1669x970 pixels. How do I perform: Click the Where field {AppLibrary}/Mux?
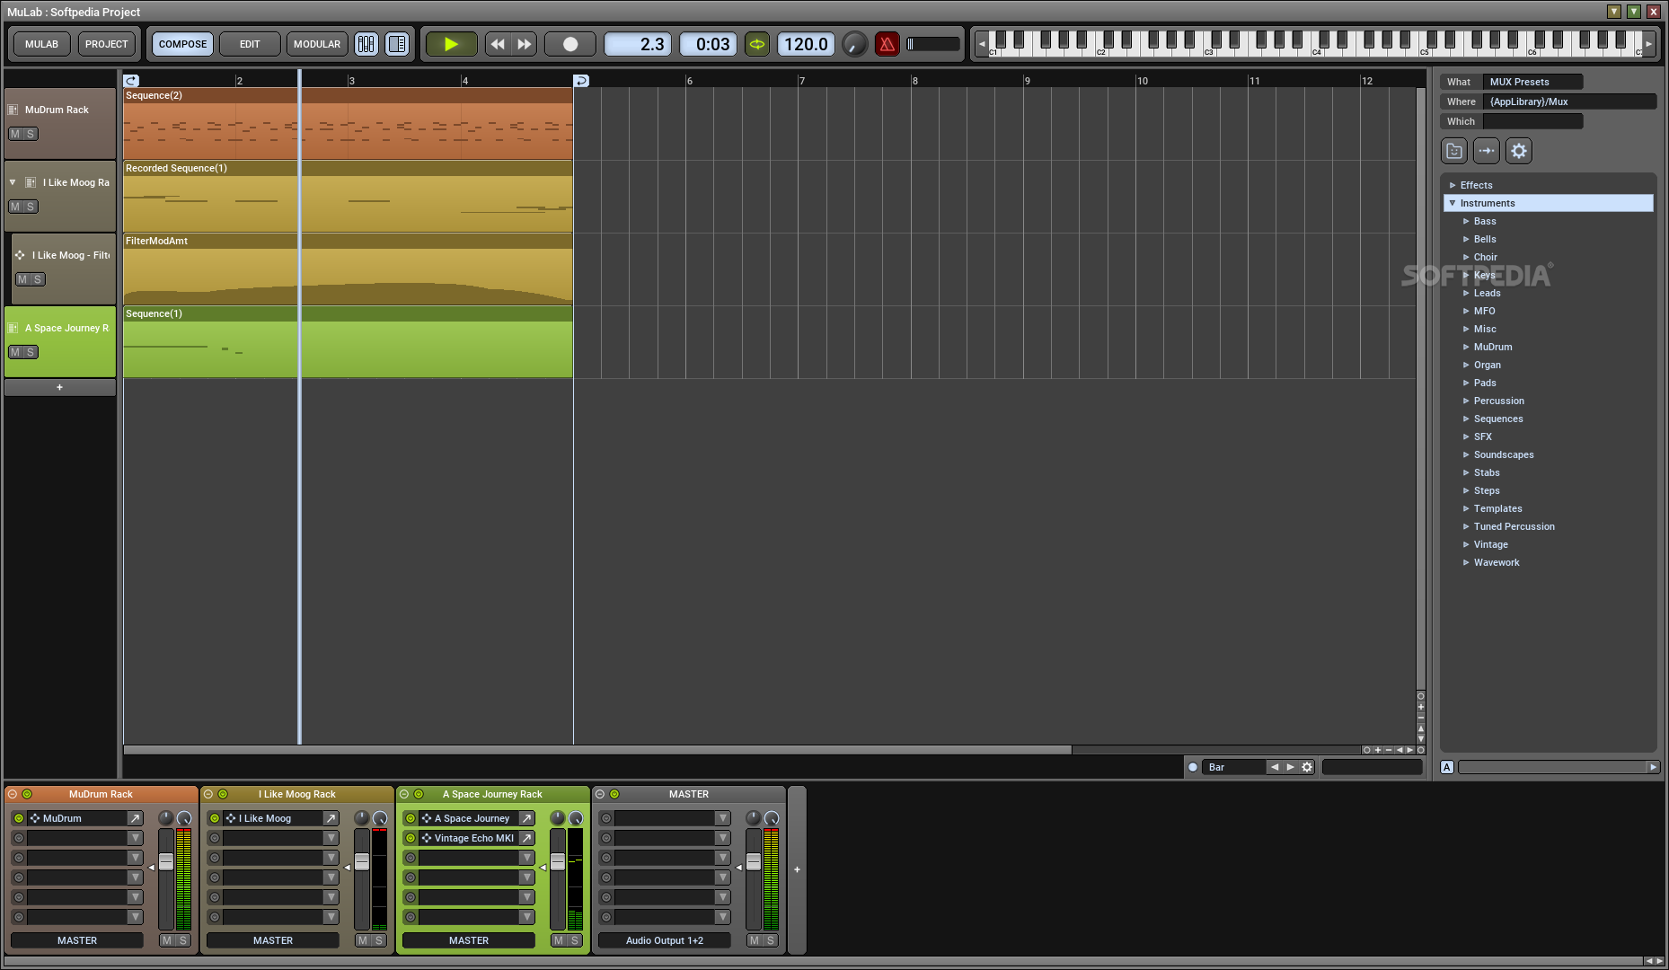point(1569,101)
